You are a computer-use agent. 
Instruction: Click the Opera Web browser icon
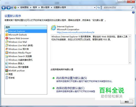pos(7,38)
